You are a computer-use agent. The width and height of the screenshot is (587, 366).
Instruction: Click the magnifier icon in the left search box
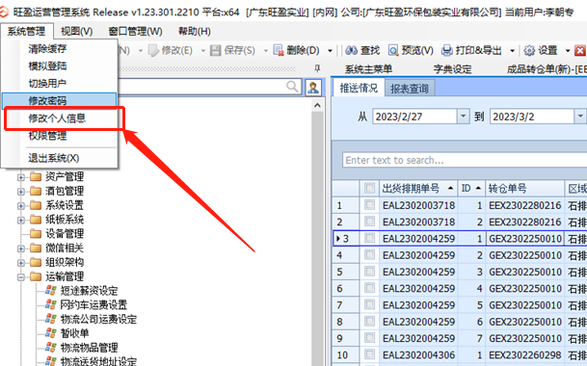coord(292,87)
